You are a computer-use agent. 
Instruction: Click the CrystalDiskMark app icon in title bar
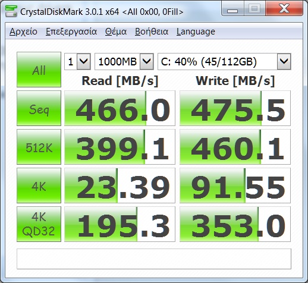click(x=11, y=11)
